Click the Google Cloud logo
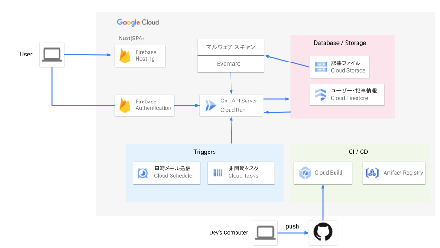The width and height of the screenshot is (440, 248). pyautogui.click(x=138, y=22)
